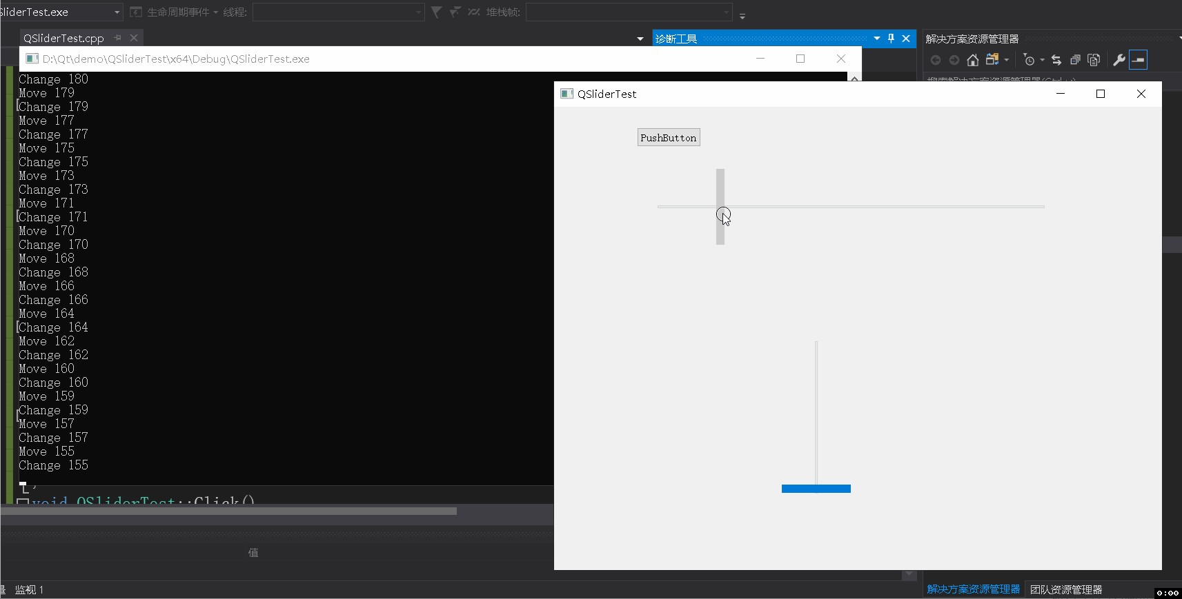Screen dimensions: 1182x599
Task: Click the 'Move 159' console output line
Action: (47, 396)
